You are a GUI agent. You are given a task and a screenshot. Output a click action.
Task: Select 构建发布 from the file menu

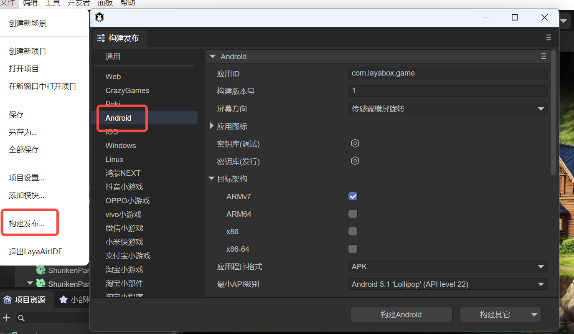(x=27, y=223)
